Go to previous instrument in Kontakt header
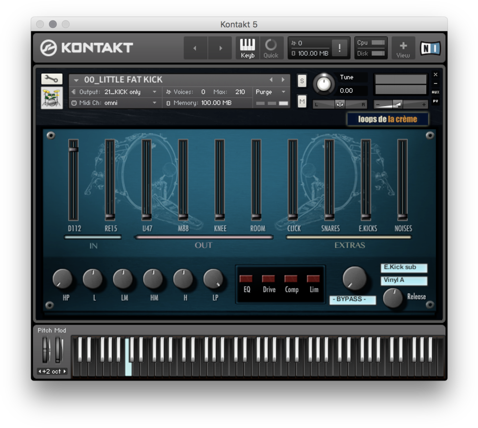Viewport: 478px width, 428px height. 195,48
